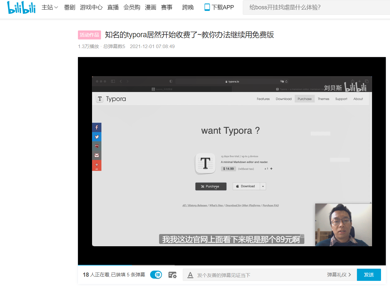This screenshot has width=390, height=286.
Task: Click the video progress bar
Action: tap(232, 265)
